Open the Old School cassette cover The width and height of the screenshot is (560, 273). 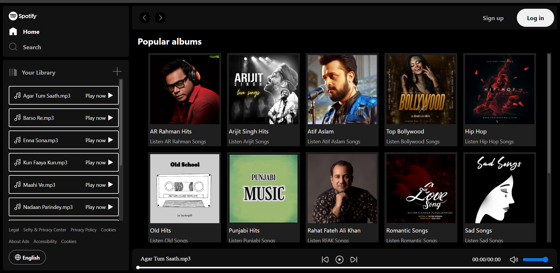tap(185, 189)
